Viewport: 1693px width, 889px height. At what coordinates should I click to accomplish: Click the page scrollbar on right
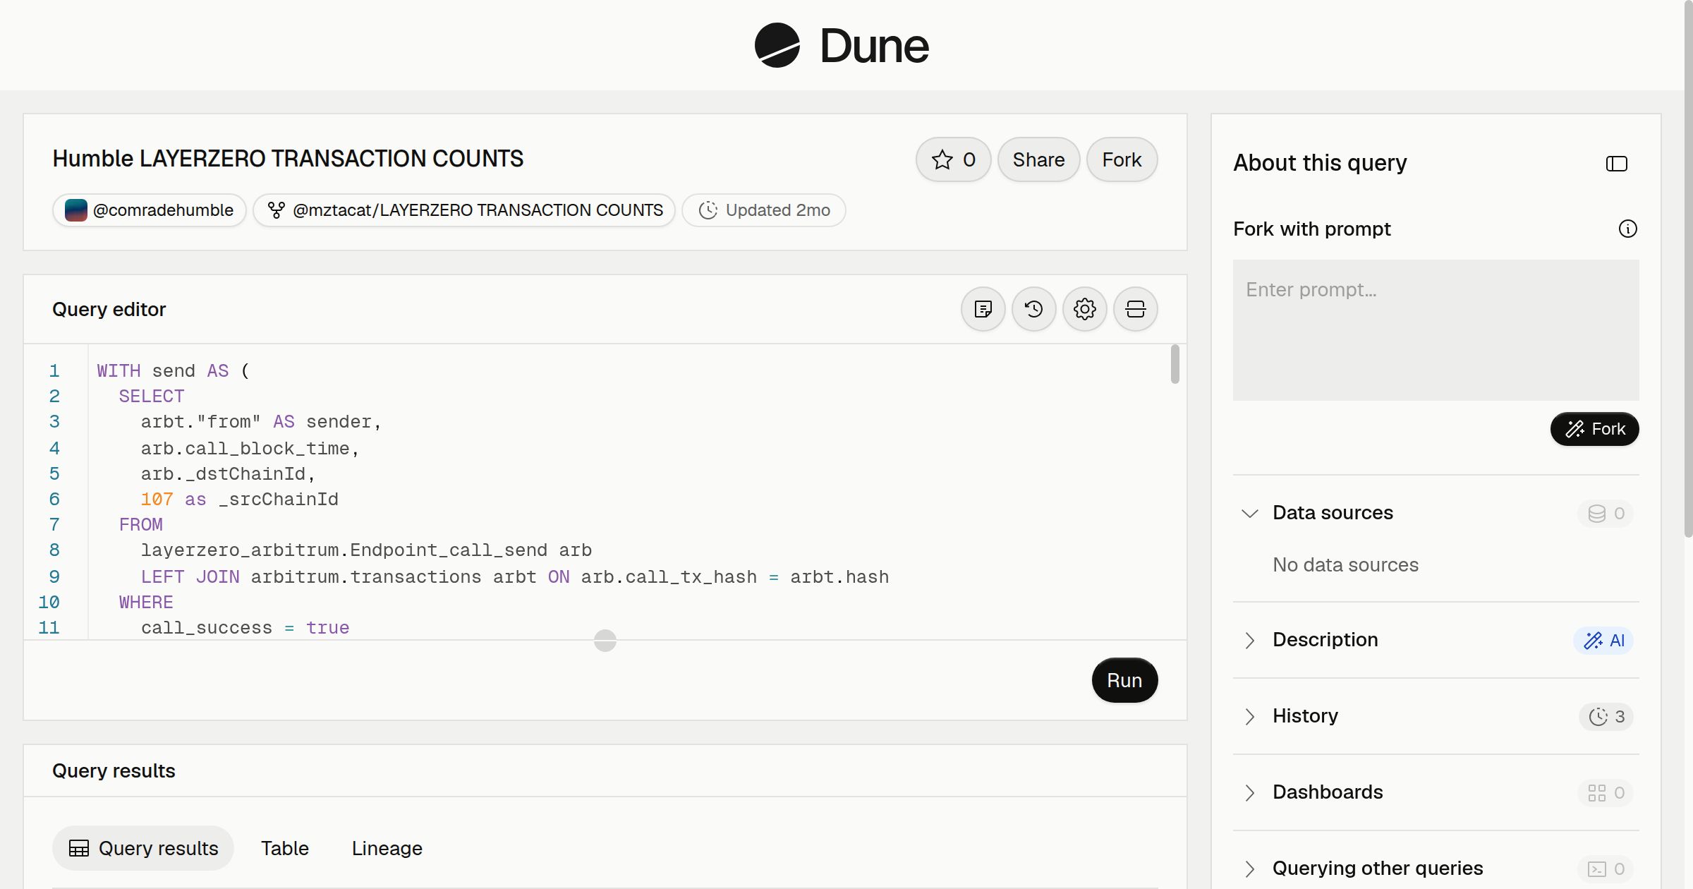click(x=1688, y=268)
